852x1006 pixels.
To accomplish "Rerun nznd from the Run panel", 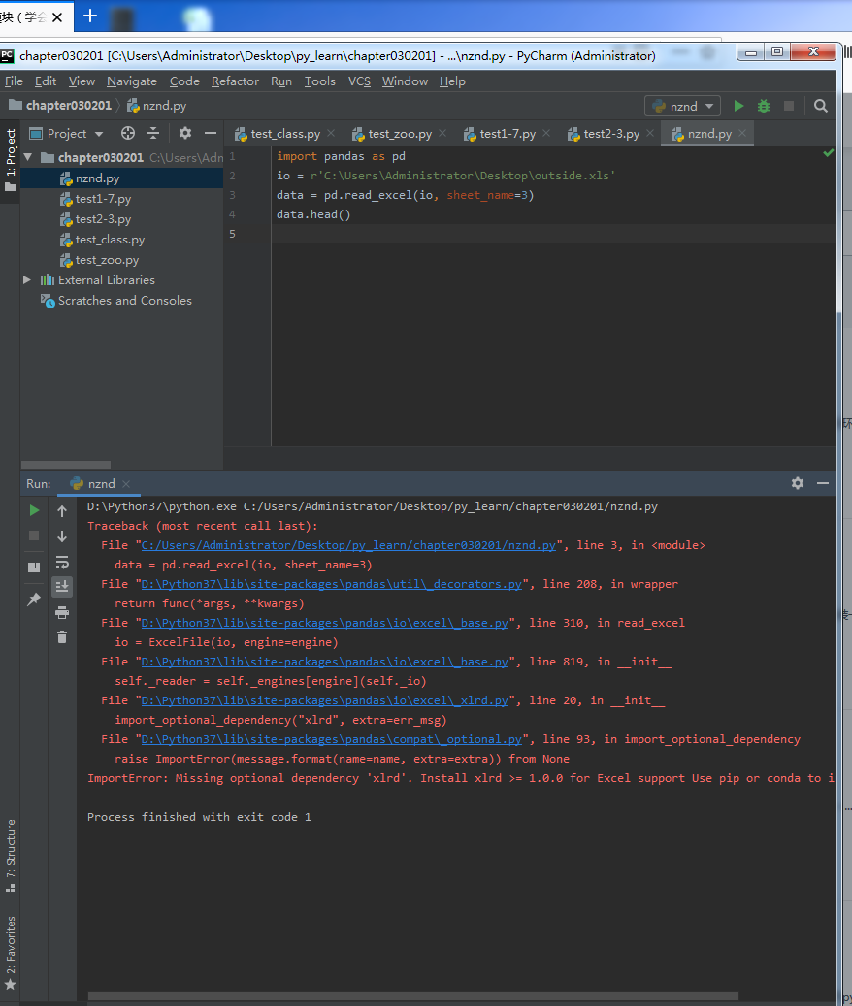I will [34, 510].
